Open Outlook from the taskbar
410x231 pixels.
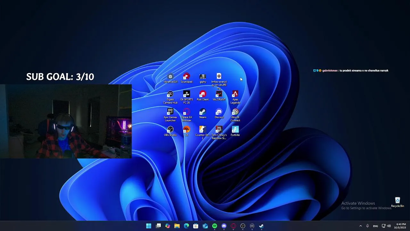pyautogui.click(x=205, y=226)
